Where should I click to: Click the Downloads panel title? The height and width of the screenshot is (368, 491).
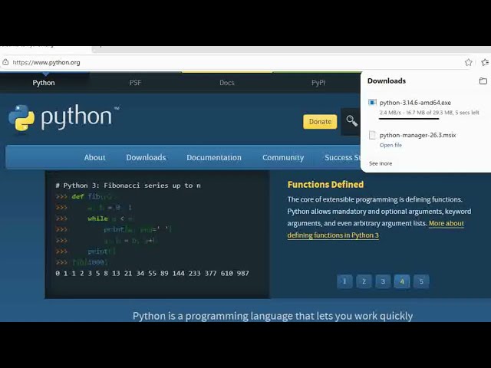pyautogui.click(x=387, y=80)
